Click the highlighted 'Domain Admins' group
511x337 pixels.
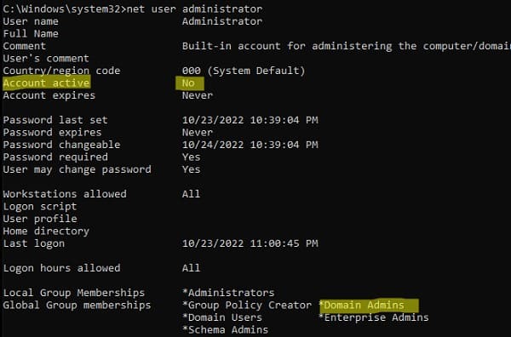pos(365,306)
